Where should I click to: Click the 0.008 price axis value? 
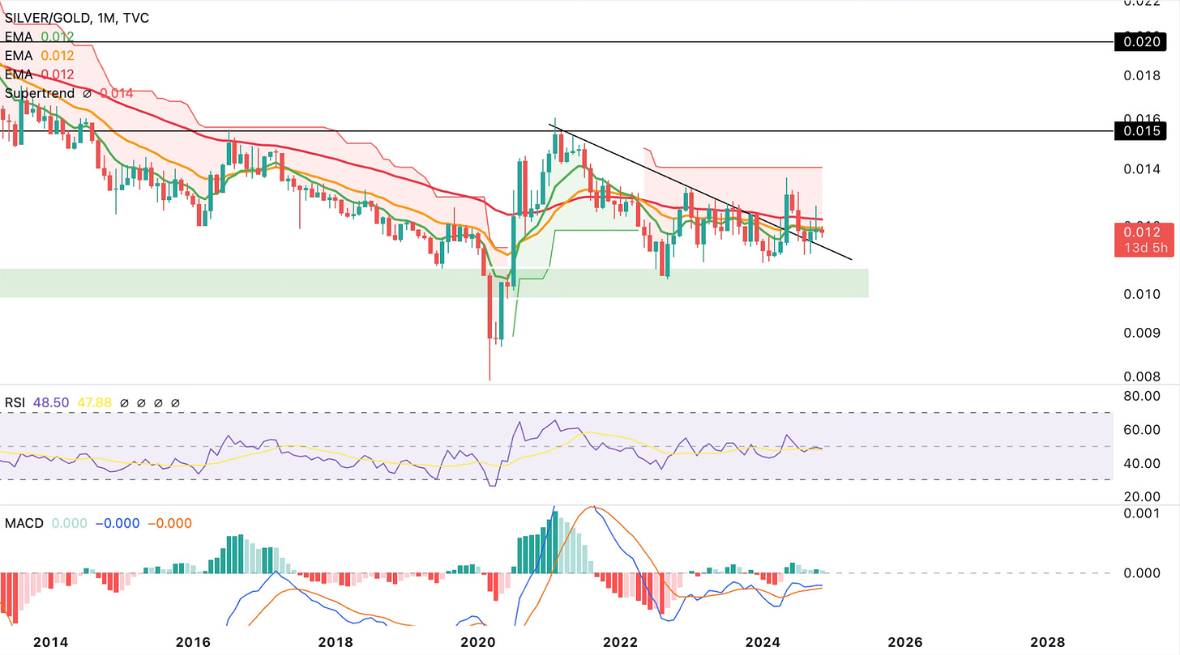pos(1144,376)
